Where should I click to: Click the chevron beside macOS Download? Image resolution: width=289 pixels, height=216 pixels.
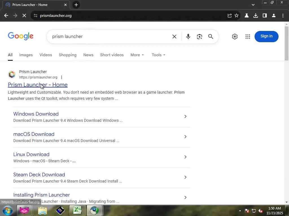tap(185, 137)
